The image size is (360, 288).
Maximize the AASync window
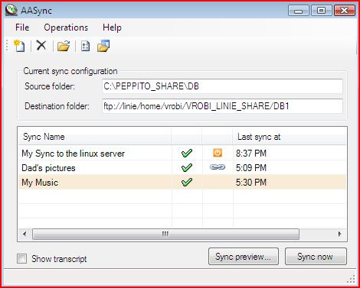(321, 11)
